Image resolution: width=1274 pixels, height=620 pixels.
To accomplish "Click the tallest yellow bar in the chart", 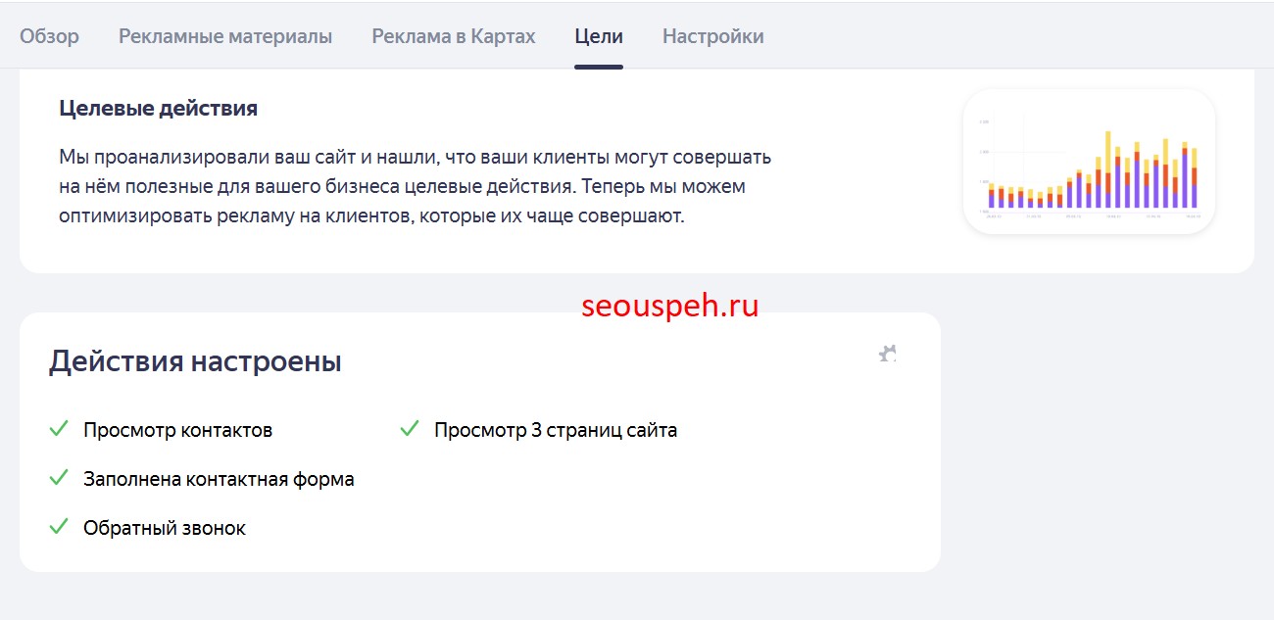I will click(1107, 150).
